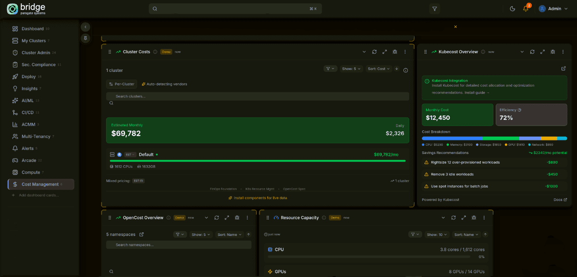Open Cluster Costs filter dropdown

pyautogui.click(x=330, y=69)
